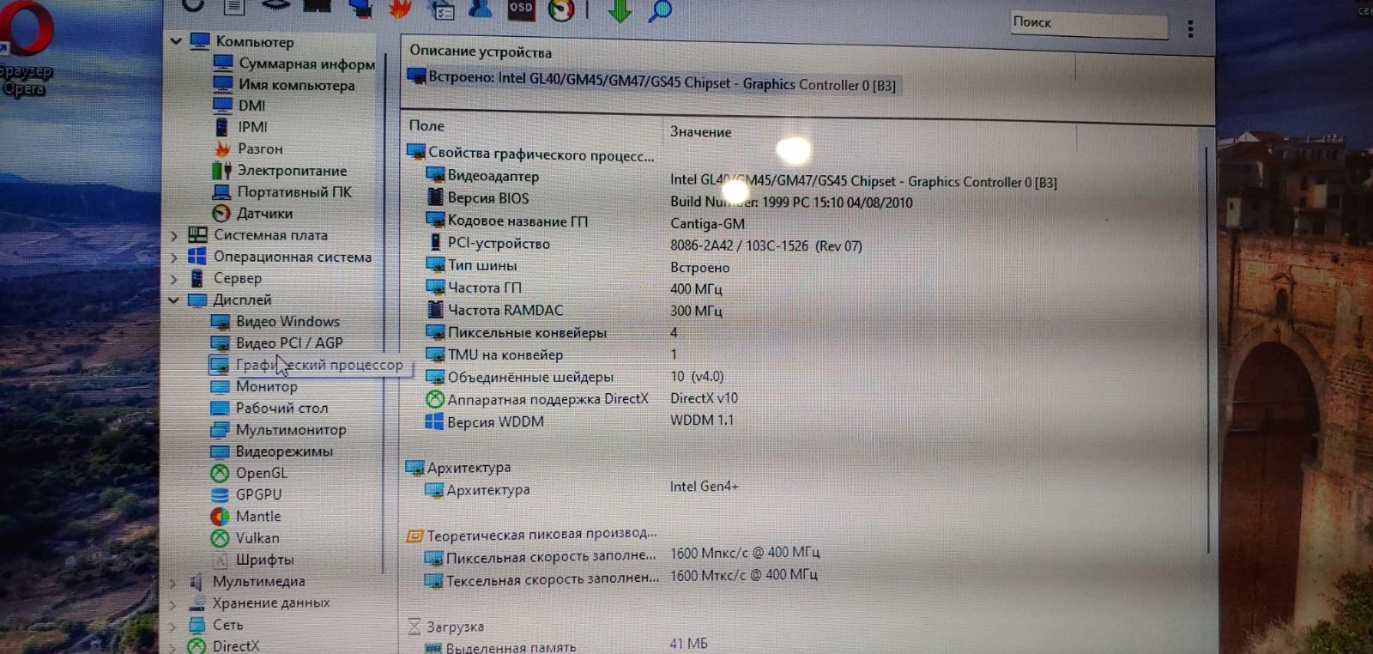Open the OpenGL page
Image resolution: width=1373 pixels, height=654 pixels.
(x=250, y=473)
